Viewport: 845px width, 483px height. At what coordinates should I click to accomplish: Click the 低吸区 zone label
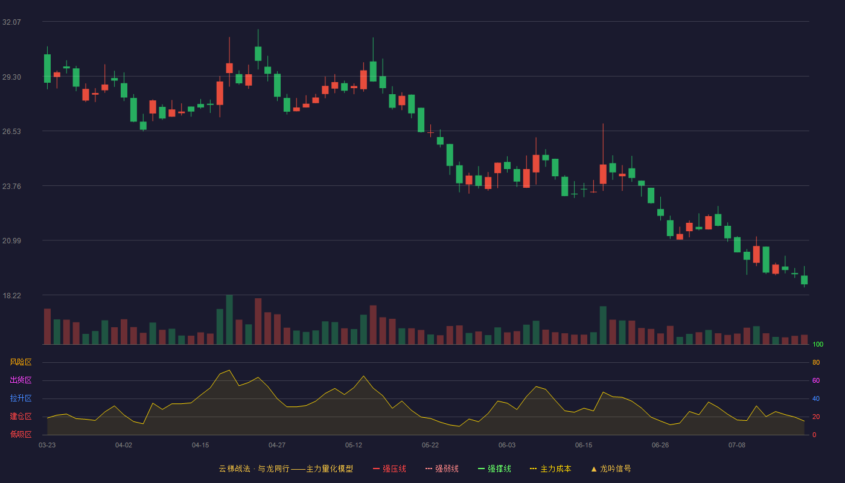[x=21, y=434]
